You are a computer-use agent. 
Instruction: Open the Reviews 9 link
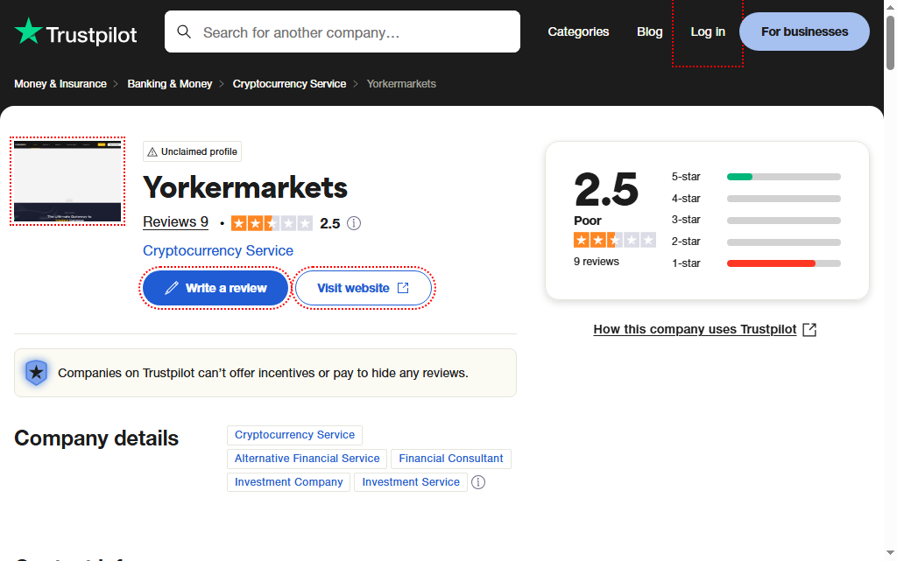click(x=175, y=222)
